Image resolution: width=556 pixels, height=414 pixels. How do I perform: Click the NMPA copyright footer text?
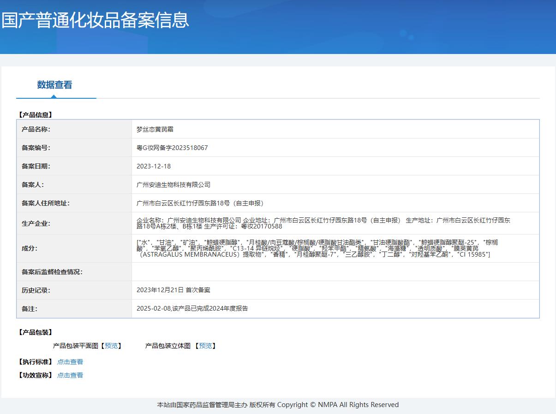coord(278,405)
